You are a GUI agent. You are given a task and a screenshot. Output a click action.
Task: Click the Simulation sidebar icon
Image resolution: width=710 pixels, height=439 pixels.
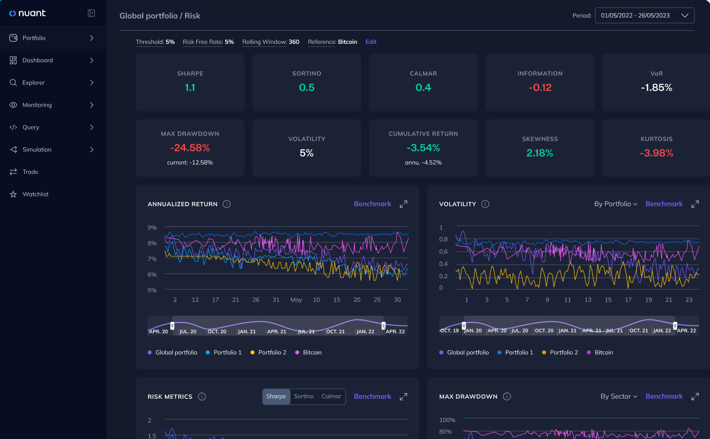coord(12,149)
